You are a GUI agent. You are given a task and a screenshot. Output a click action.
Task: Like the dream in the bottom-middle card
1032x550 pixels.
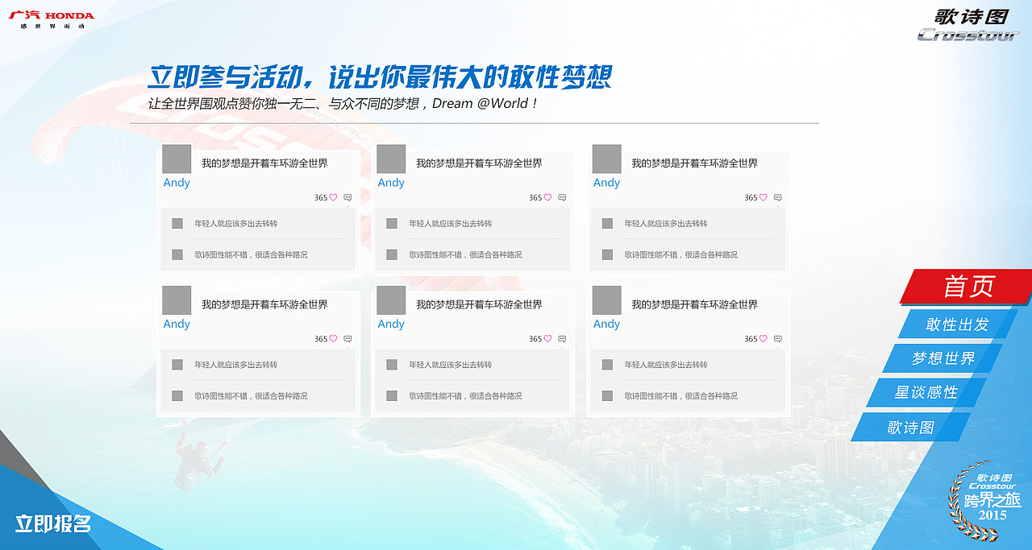[547, 339]
